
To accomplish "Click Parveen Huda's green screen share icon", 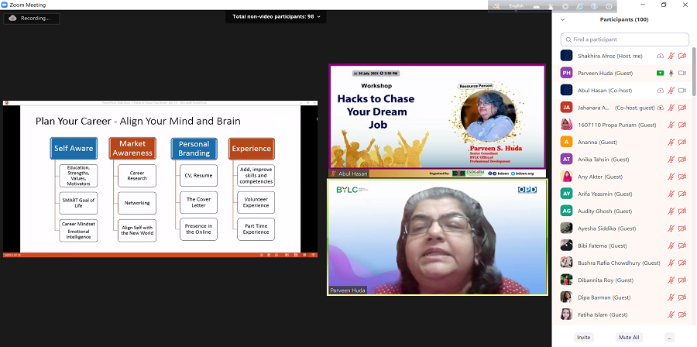I will [x=659, y=73].
